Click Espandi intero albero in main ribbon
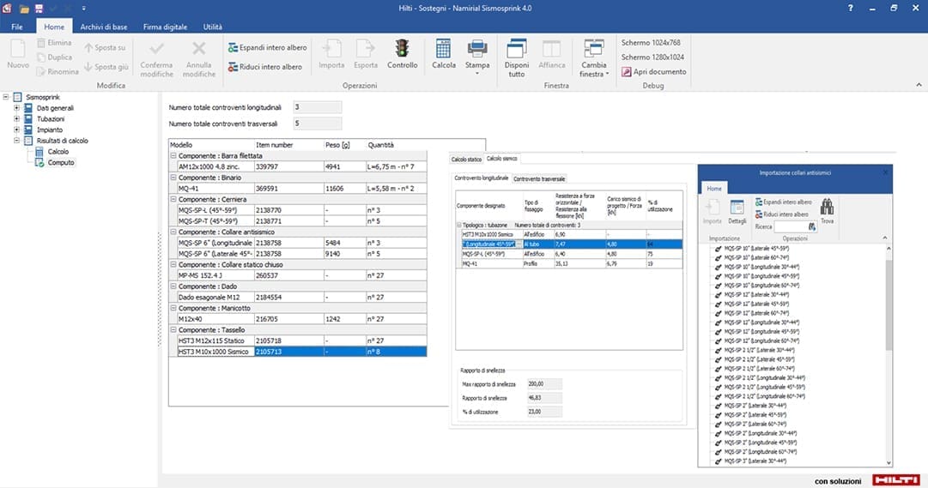The height and width of the screenshot is (488, 928). click(x=268, y=47)
